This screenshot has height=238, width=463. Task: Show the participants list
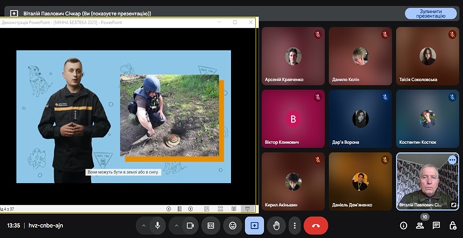[x=420, y=226]
